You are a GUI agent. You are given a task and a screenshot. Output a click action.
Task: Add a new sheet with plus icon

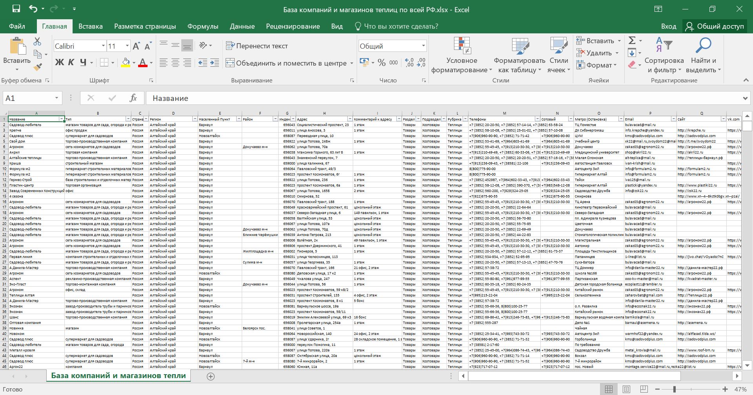pos(211,377)
